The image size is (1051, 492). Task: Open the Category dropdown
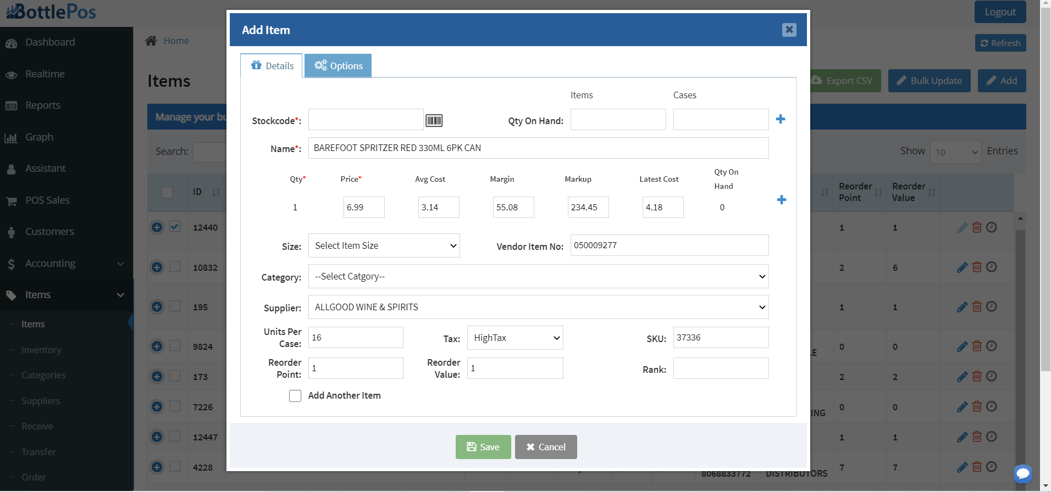[538, 276]
